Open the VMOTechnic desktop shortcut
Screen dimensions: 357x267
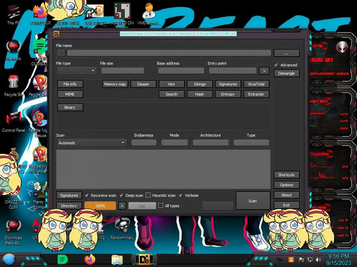pyautogui.click(x=149, y=14)
